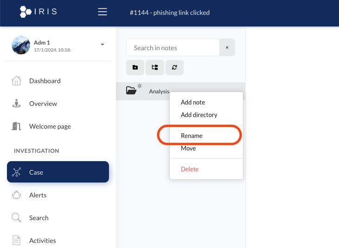Expand the Adm 1 user dropdown arrow
The width and height of the screenshot is (339, 248).
pos(102,45)
